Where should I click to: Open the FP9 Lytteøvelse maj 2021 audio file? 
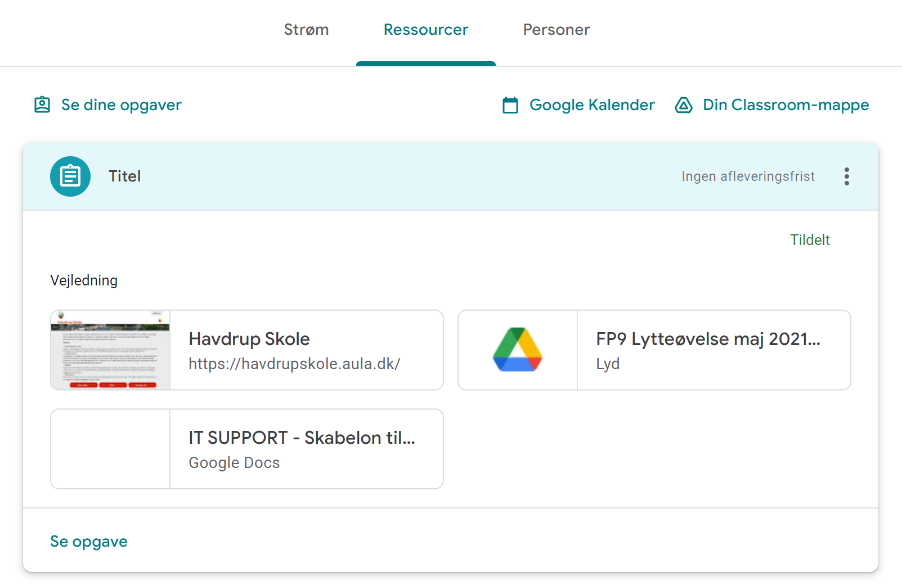point(707,339)
